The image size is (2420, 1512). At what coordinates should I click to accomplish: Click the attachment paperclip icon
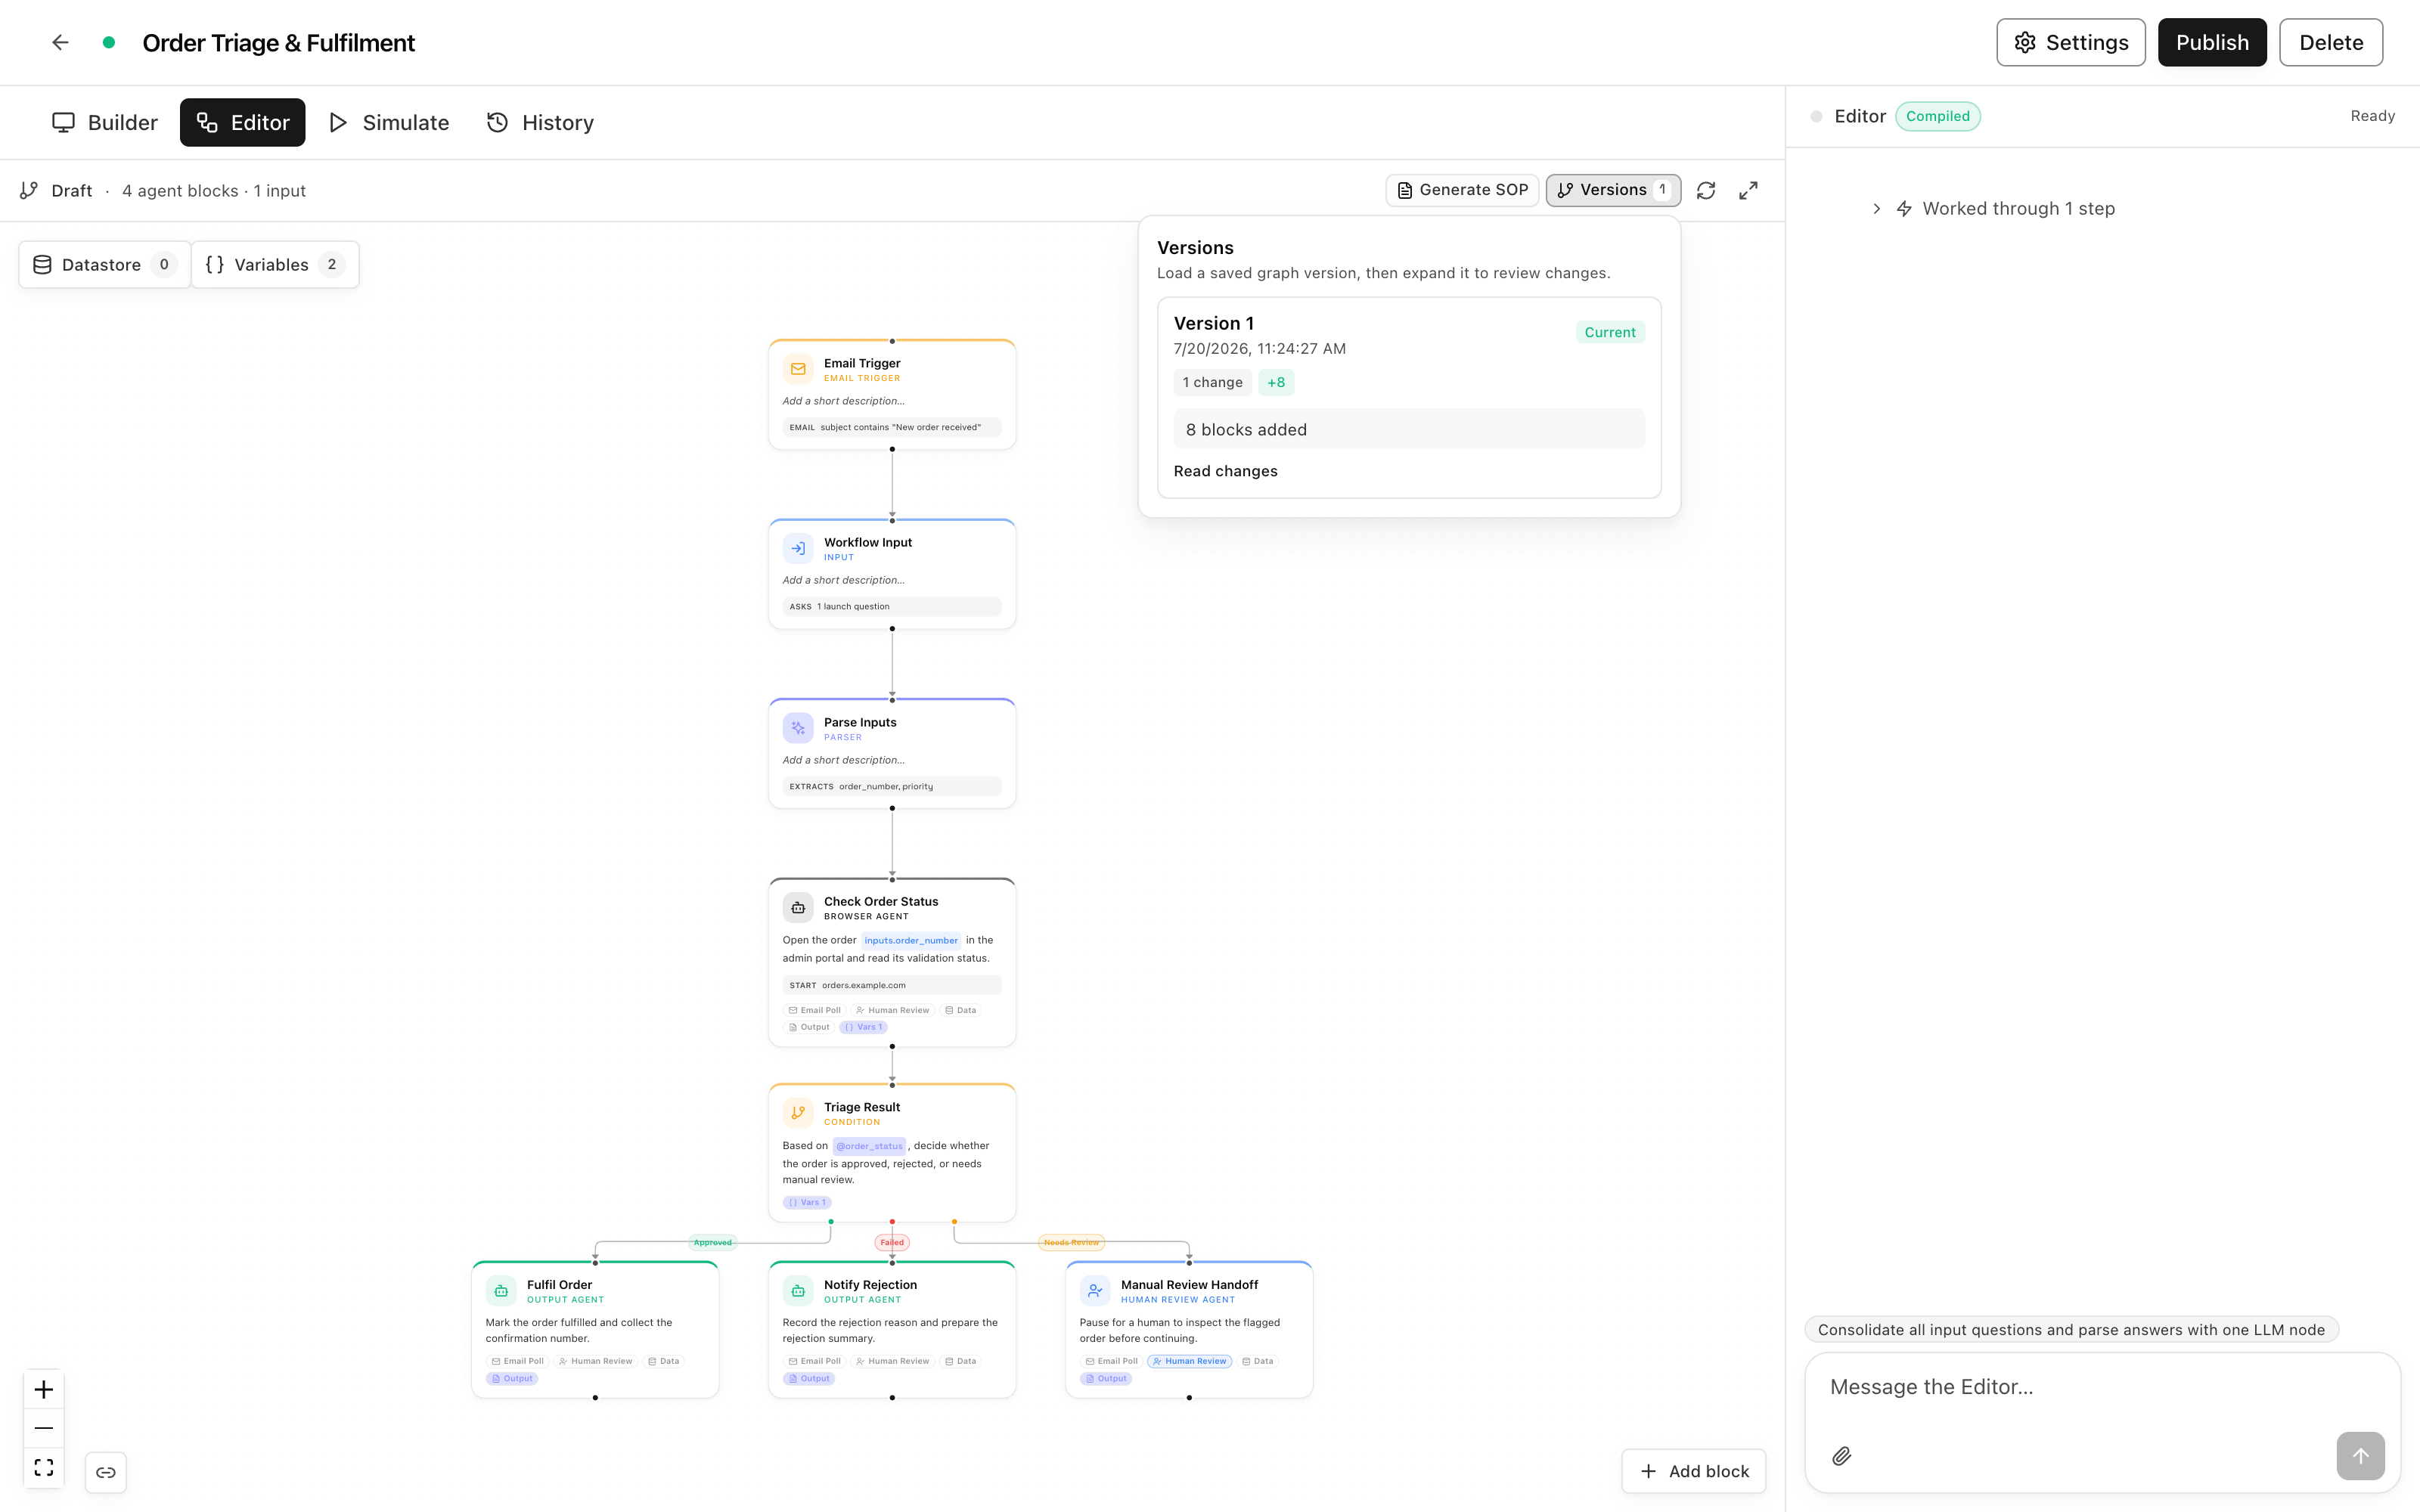pos(1841,1456)
